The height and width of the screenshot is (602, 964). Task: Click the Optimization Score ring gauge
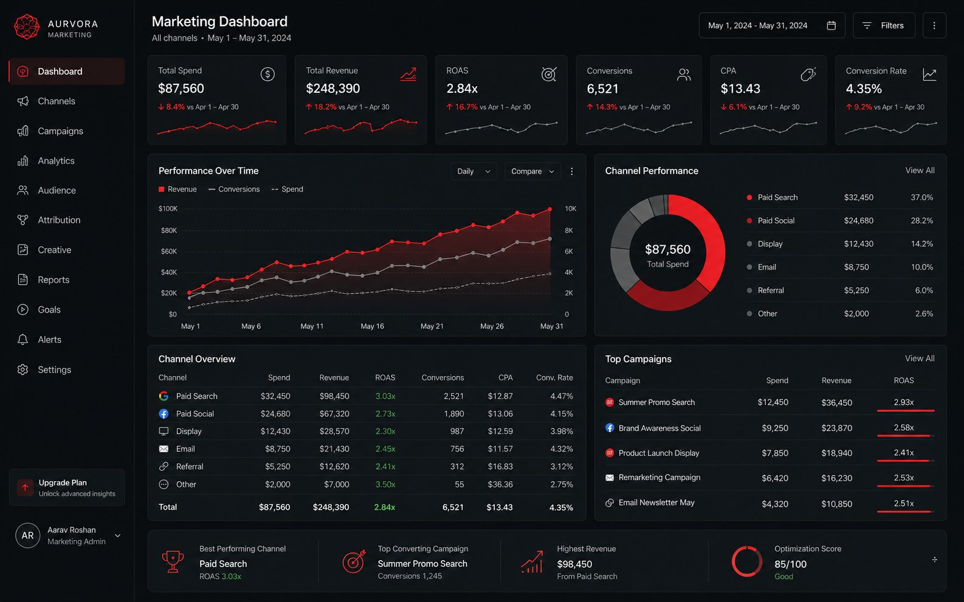pos(747,561)
